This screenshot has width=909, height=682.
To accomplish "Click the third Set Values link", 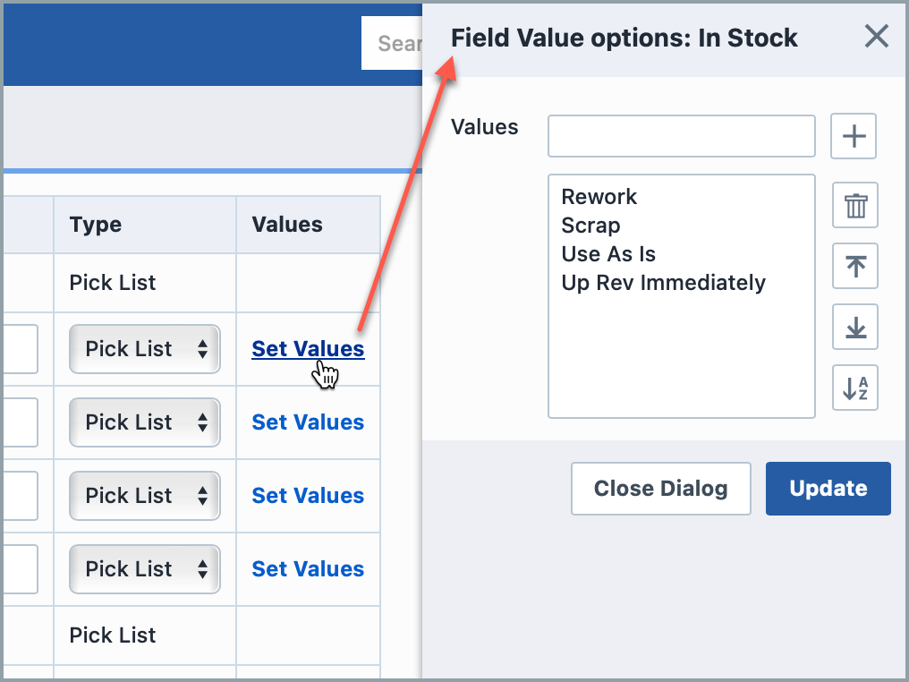I will [x=308, y=496].
